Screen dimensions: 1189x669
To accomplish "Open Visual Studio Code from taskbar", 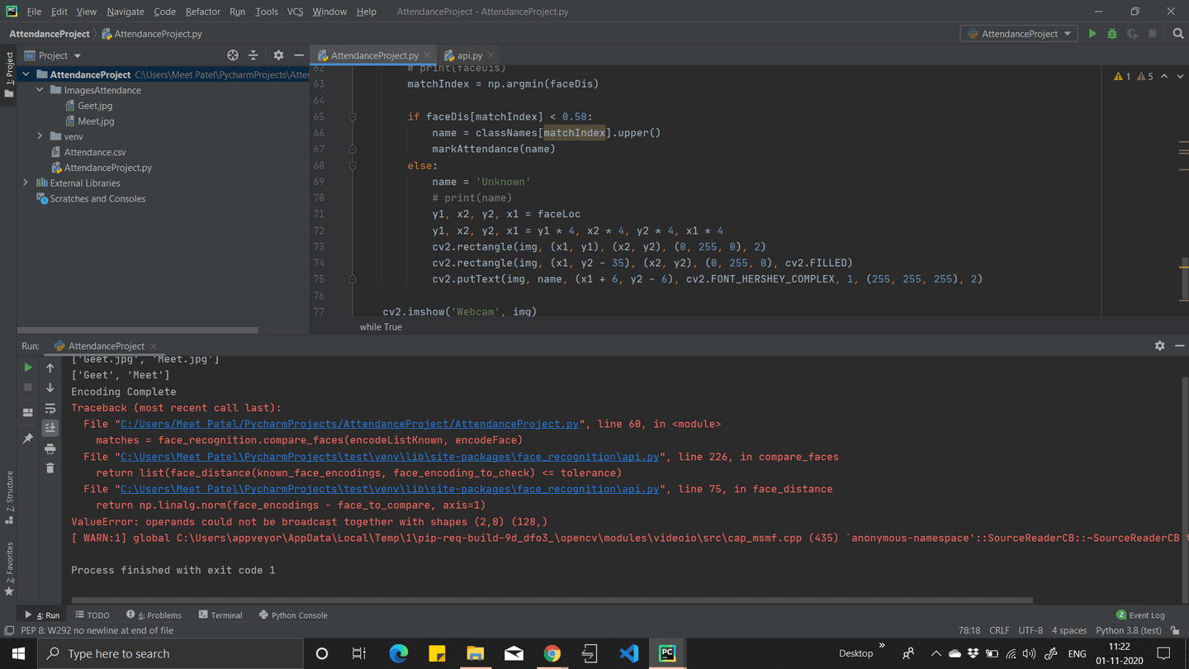I will 629,653.
